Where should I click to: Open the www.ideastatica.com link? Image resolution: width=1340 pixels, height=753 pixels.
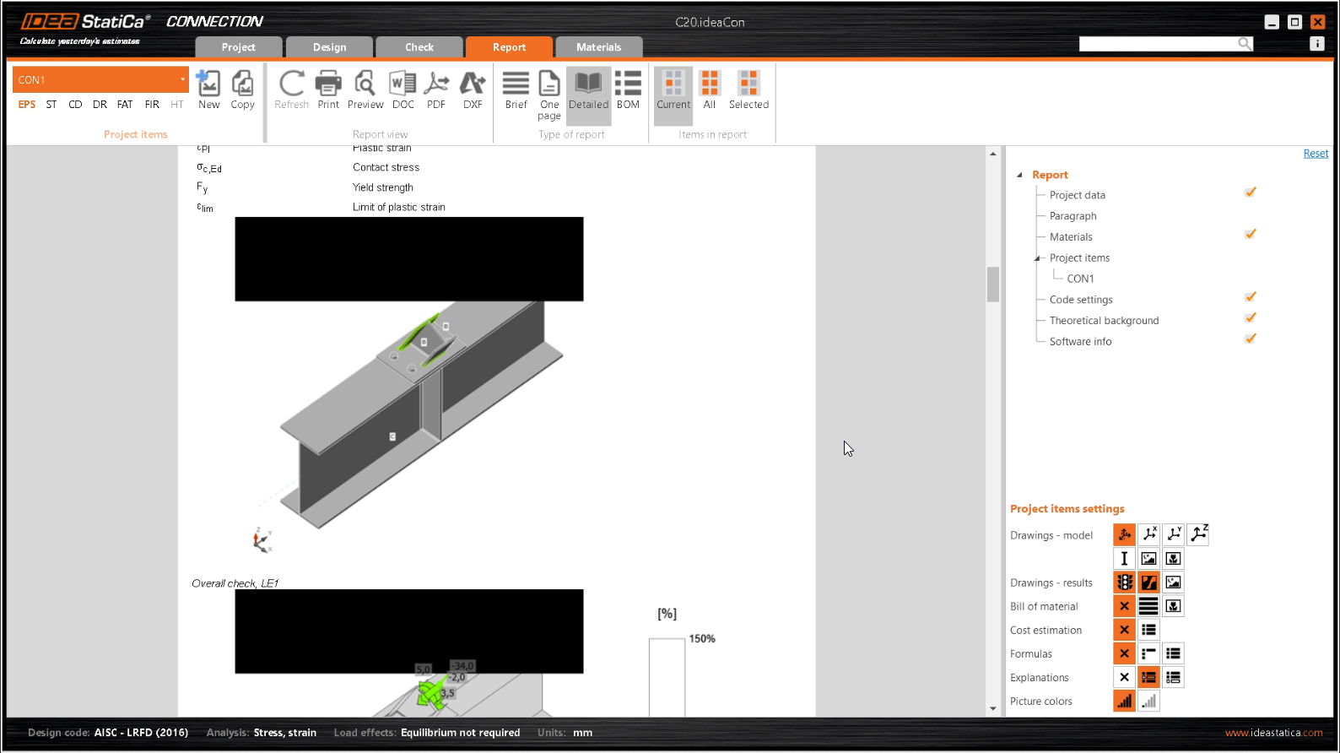[x=1274, y=733]
